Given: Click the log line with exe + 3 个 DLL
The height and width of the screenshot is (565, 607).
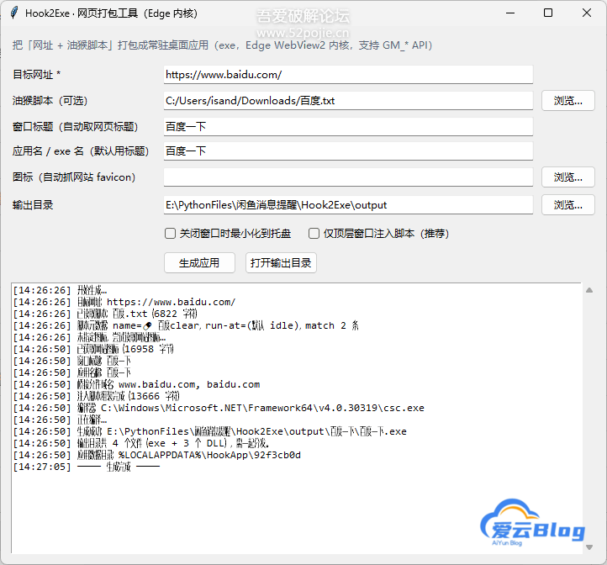Looking at the screenshot, I should point(141,443).
